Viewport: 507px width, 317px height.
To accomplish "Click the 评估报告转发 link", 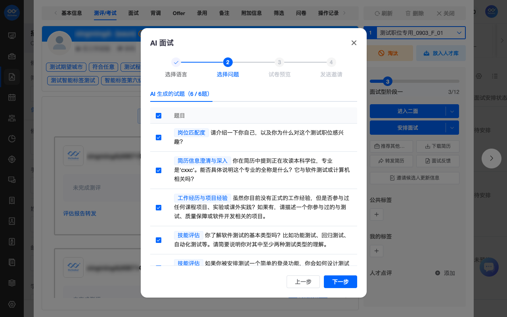I will pyautogui.click(x=80, y=214).
